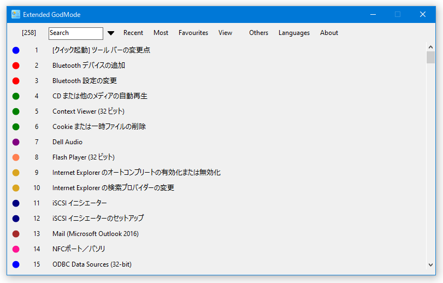This screenshot has height=283, width=443.
Task: Click the scrollbar down arrow
Action: tap(430, 264)
